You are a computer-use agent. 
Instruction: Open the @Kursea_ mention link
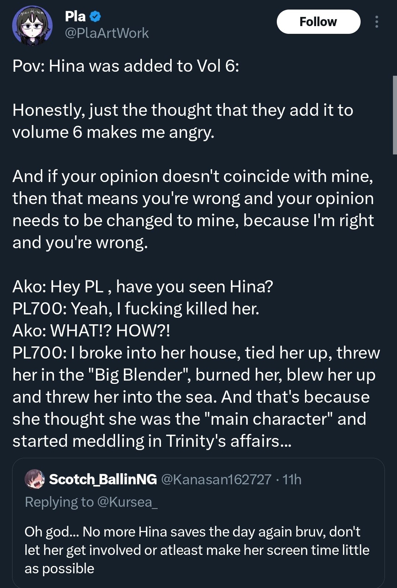coord(128,502)
